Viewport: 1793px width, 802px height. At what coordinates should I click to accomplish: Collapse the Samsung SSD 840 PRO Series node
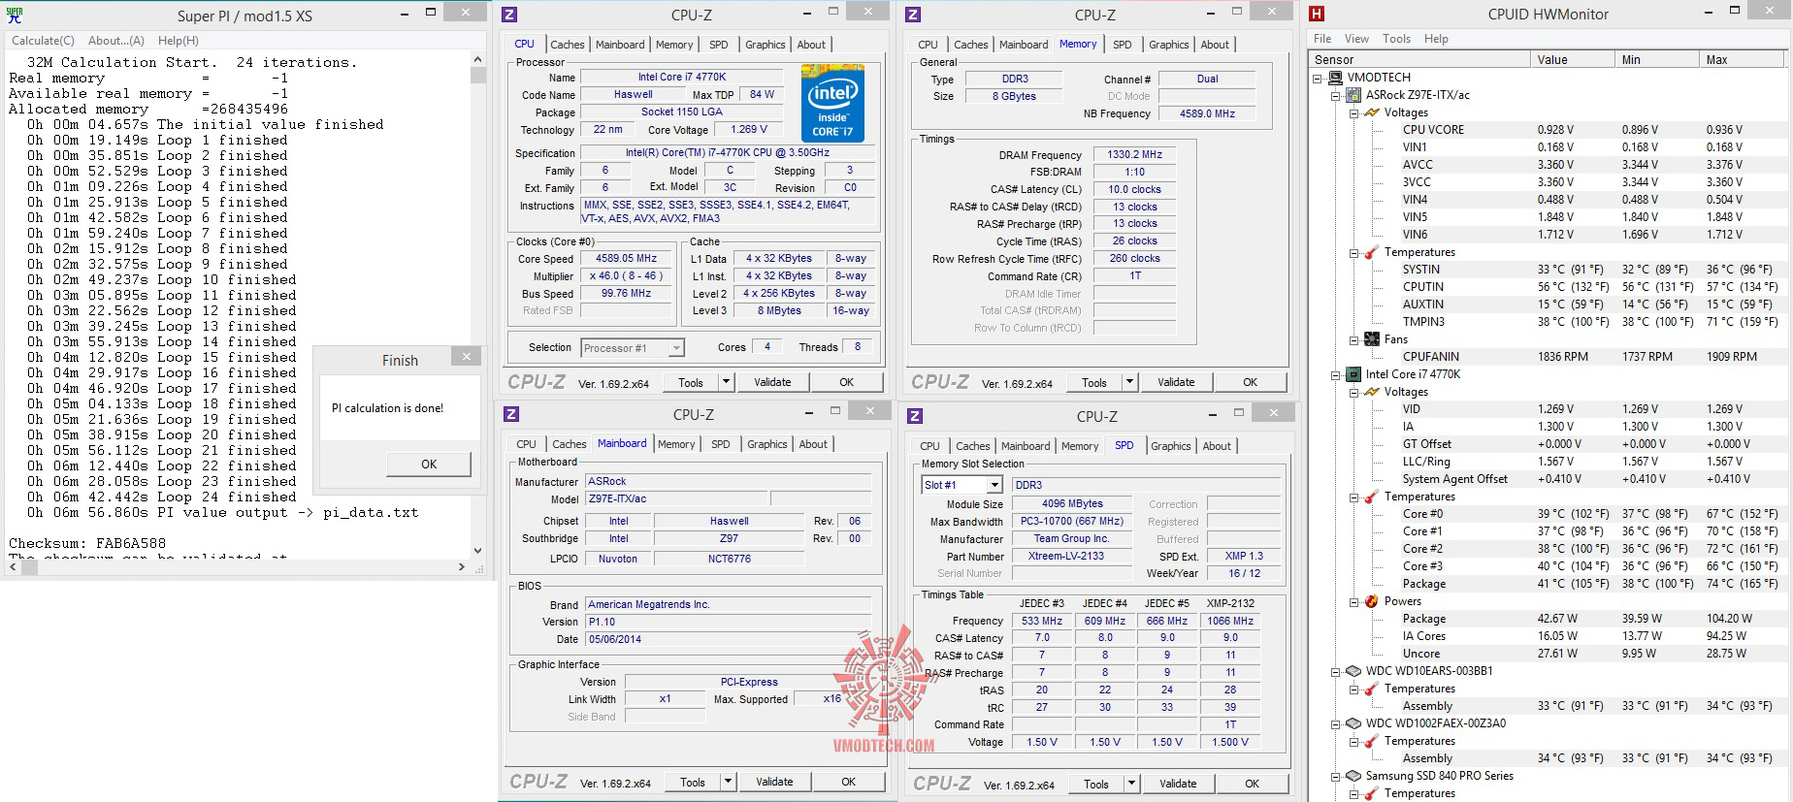[x=1336, y=777]
